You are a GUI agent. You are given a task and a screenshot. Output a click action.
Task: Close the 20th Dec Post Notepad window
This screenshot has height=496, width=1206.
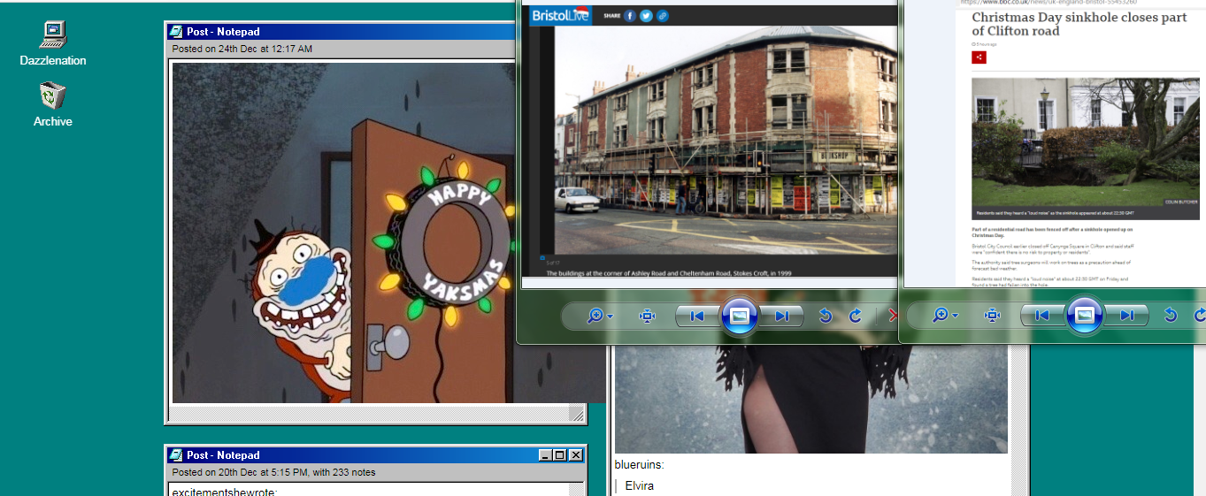tap(576, 455)
